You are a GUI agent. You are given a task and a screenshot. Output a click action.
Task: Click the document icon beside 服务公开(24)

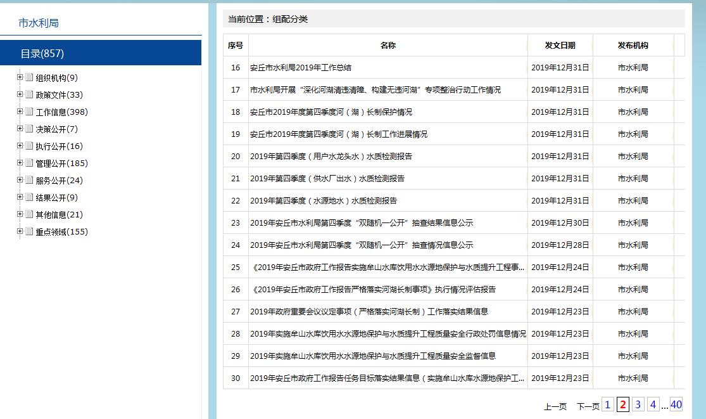point(29,180)
